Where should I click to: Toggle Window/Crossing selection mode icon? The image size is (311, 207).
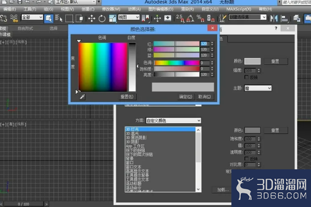(79, 18)
